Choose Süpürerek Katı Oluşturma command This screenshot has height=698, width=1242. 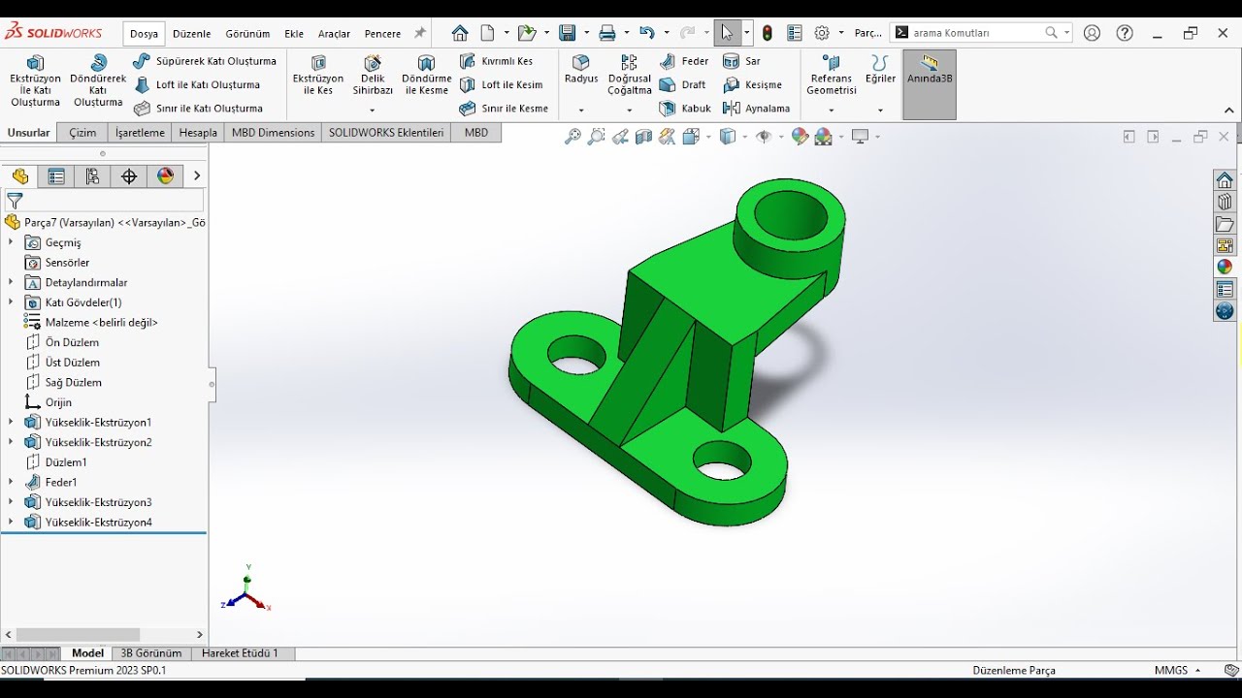(205, 61)
